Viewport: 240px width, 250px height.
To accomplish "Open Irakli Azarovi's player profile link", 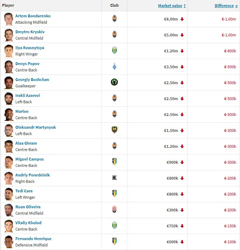I will click(28, 95).
